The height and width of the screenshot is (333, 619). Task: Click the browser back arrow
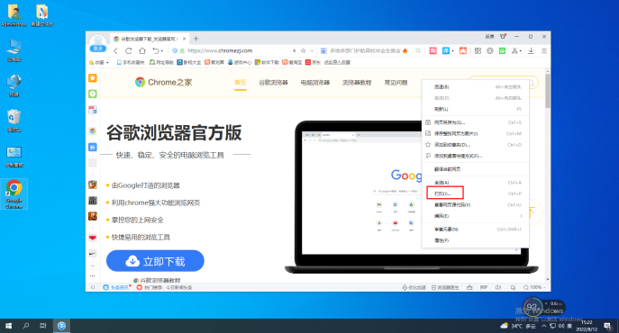[x=115, y=51]
